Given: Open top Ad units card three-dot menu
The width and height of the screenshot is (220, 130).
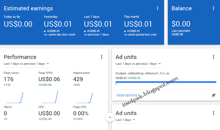Looking at the screenshot, I should tap(213, 57).
